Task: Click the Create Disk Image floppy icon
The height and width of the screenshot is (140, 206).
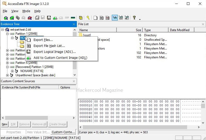Action: pyautogui.click(x=37, y=18)
